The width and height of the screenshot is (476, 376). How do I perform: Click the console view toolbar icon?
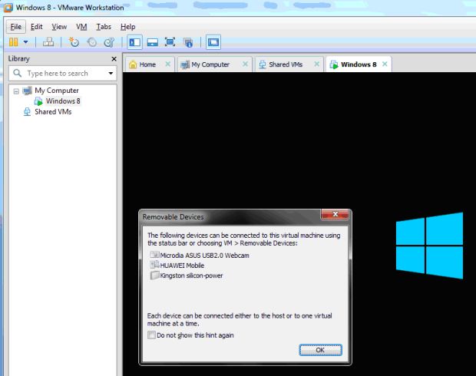213,42
